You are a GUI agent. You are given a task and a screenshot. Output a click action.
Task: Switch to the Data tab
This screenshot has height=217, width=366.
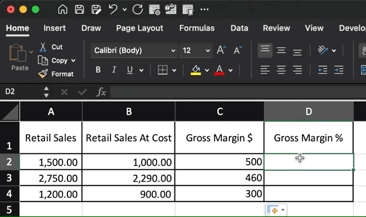coord(239,28)
